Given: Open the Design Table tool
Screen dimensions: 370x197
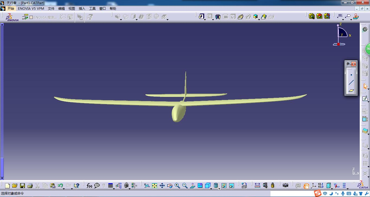Looking at the screenshot, I should 110,186.
